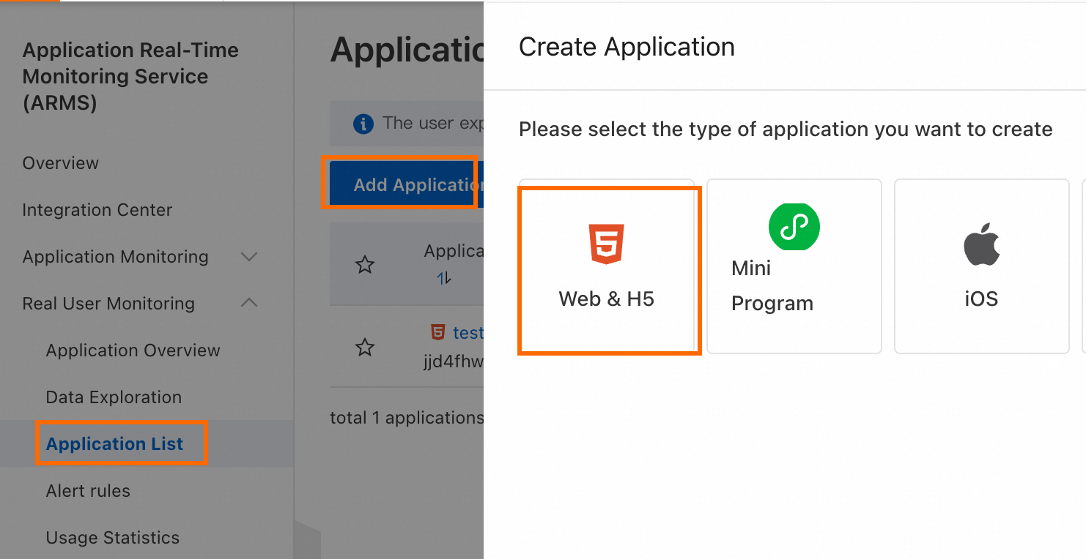Viewport: 1086px width, 559px height.
Task: Select the Web & H5 application type
Action: 608,269
